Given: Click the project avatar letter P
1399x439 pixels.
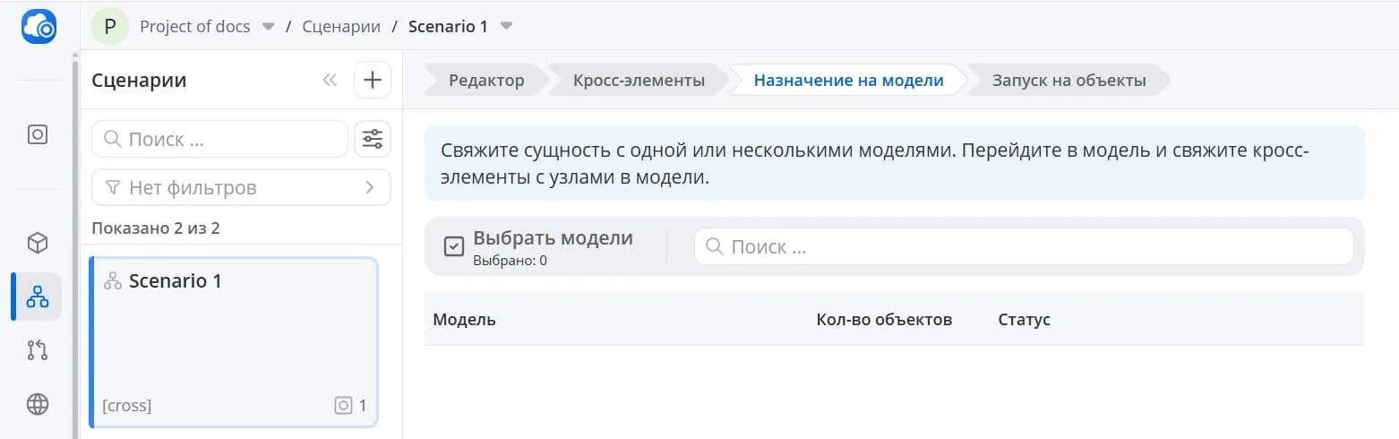Looking at the screenshot, I should point(110,26).
